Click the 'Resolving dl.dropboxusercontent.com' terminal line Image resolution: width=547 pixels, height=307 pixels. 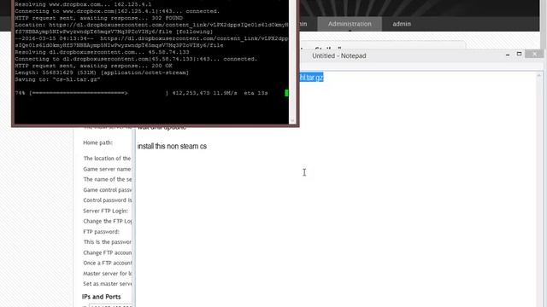coord(103,52)
